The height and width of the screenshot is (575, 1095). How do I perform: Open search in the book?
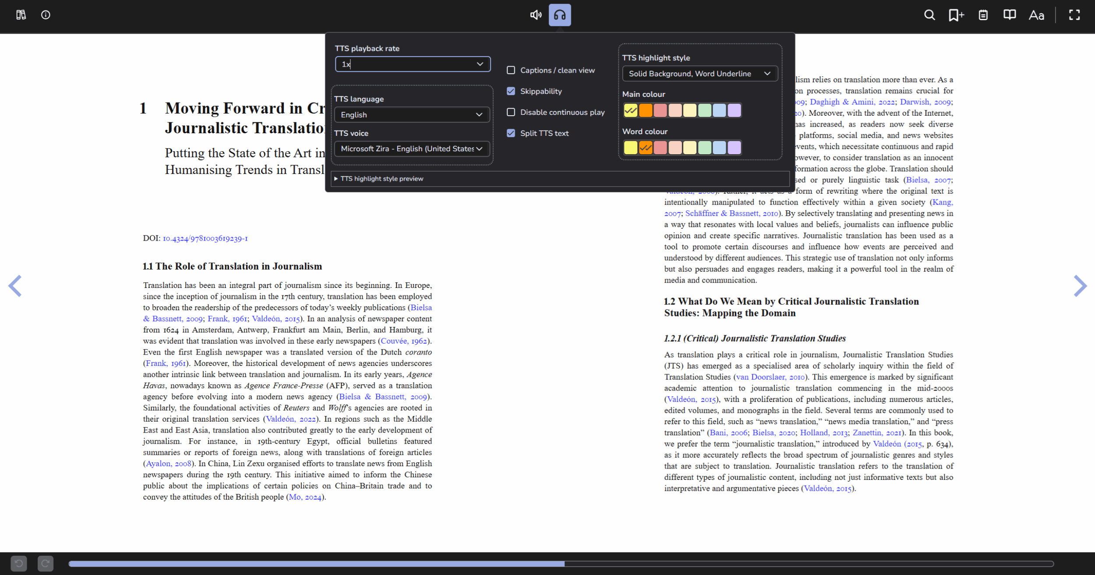click(929, 14)
